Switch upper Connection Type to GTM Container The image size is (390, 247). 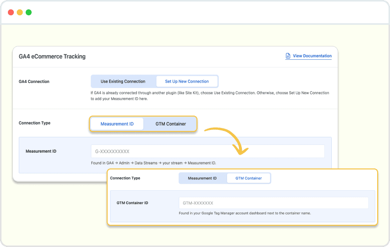coord(171,124)
